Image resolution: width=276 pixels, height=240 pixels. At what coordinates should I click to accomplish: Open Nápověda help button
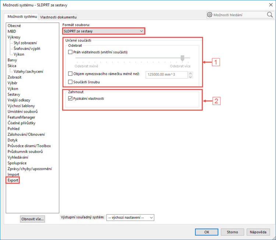tap(258, 232)
